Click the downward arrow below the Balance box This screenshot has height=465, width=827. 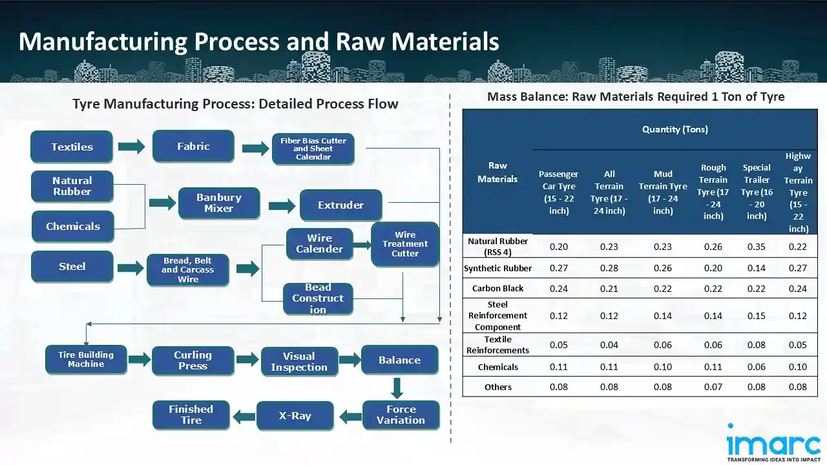coord(397,387)
